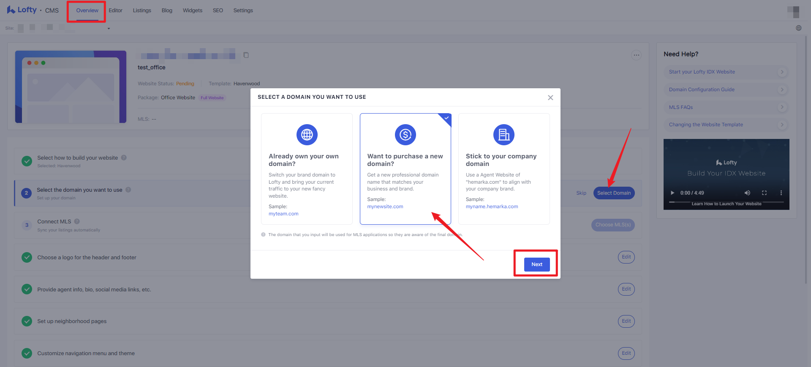This screenshot has height=367, width=811.
Task: Open the Widgets tab
Action: [x=193, y=11]
